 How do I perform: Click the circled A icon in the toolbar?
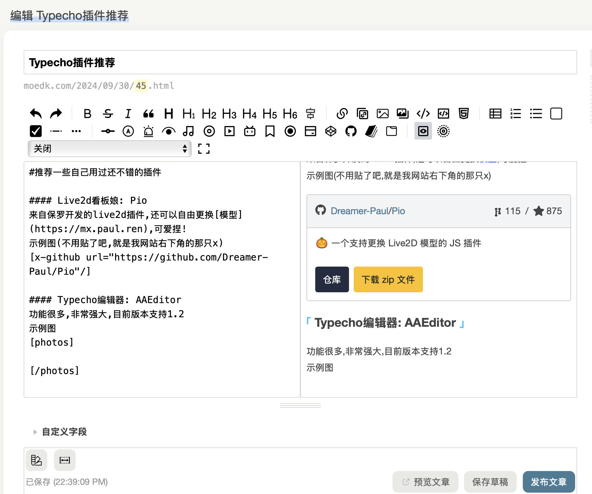pos(128,131)
